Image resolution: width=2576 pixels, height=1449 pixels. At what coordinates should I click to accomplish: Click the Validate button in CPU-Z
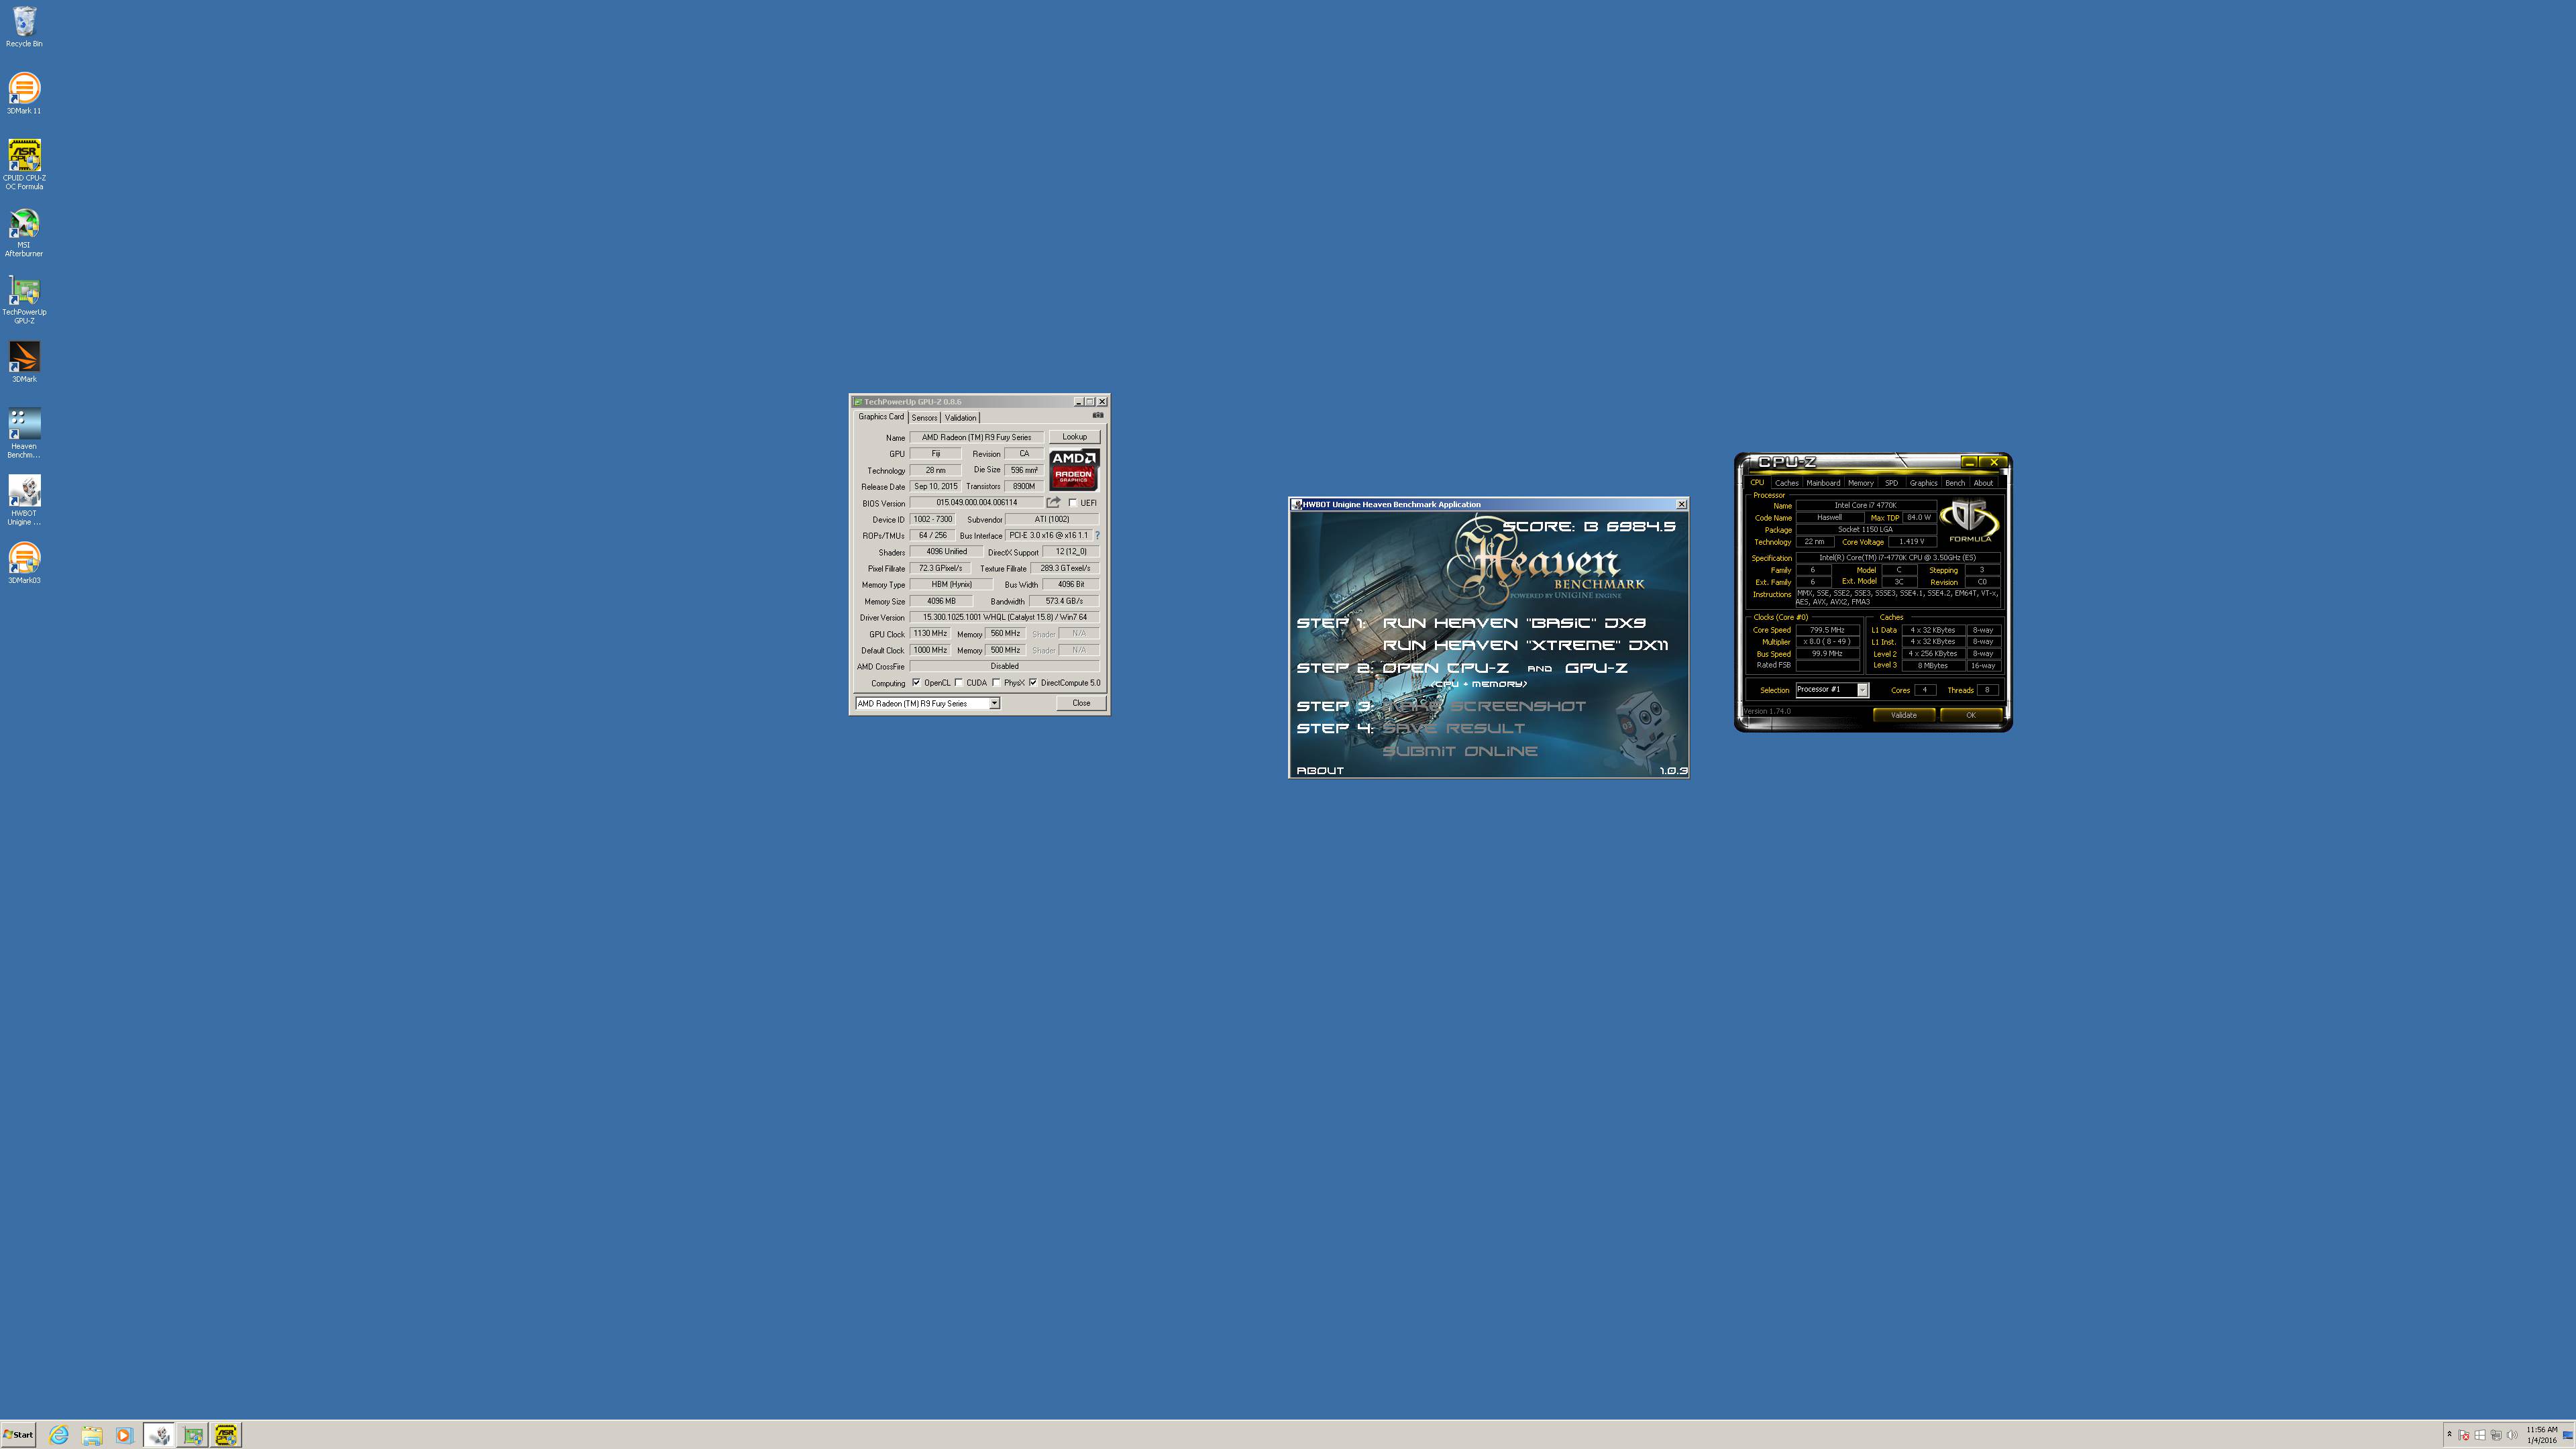tap(1903, 715)
